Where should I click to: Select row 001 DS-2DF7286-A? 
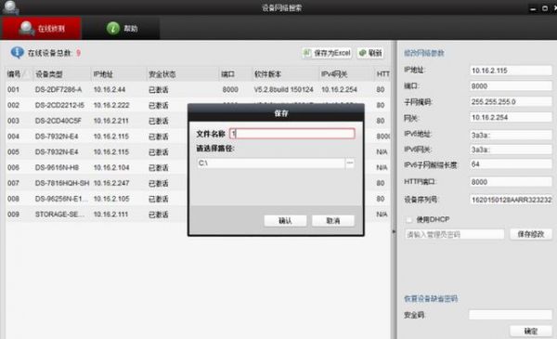click(198, 89)
